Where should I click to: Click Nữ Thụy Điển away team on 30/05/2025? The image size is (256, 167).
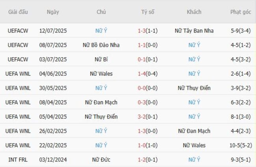tap(194, 88)
